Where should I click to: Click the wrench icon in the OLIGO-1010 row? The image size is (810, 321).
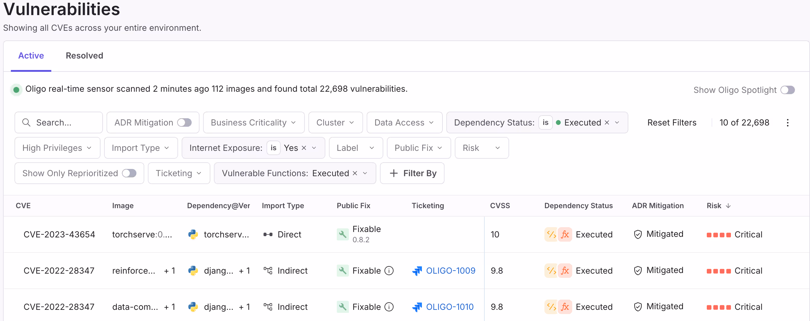(x=343, y=307)
